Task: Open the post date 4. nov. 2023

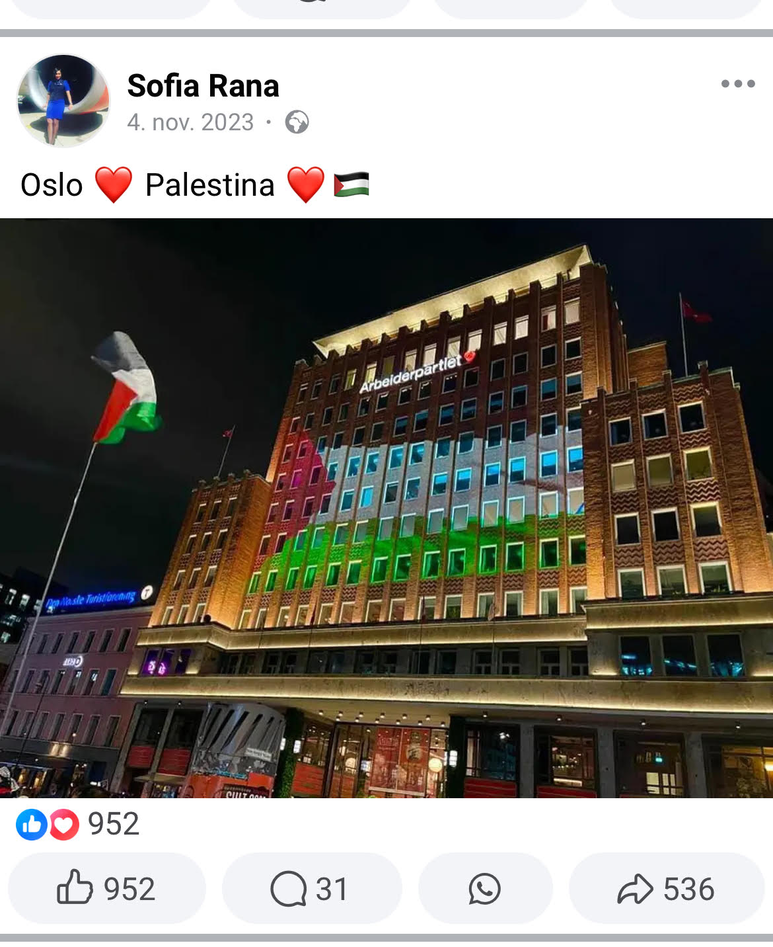Action: click(x=190, y=122)
